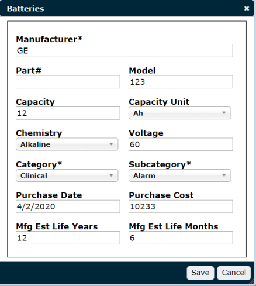Image resolution: width=256 pixels, height=286 pixels.
Task: Click the Voltage field showing 60
Action: [181, 144]
